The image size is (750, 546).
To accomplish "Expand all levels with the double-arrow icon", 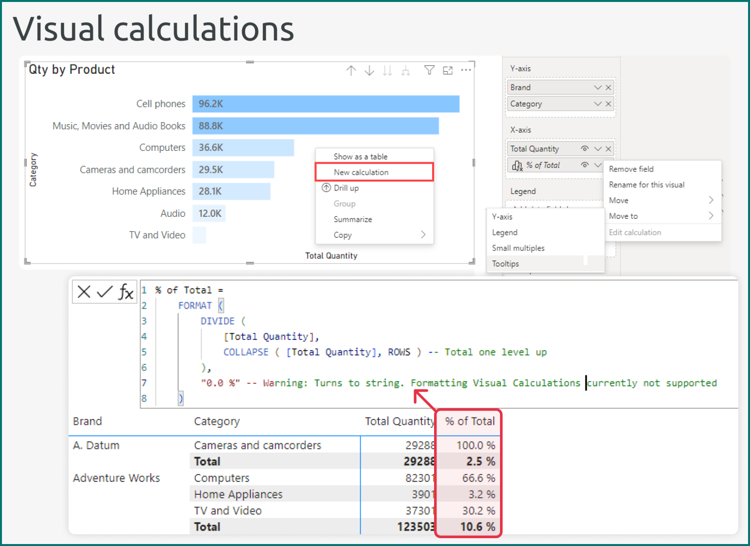I will (x=387, y=70).
